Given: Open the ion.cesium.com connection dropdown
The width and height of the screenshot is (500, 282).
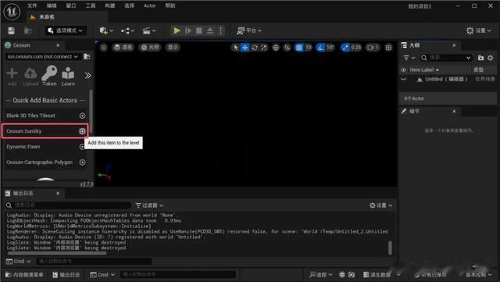Looking at the screenshot, I should tap(42, 56).
